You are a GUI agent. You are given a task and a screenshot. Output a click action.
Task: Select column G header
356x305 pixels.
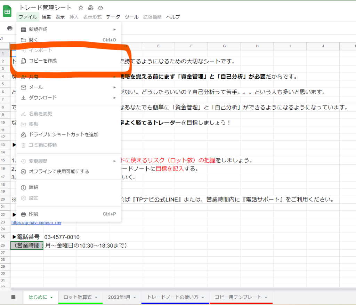224,46
